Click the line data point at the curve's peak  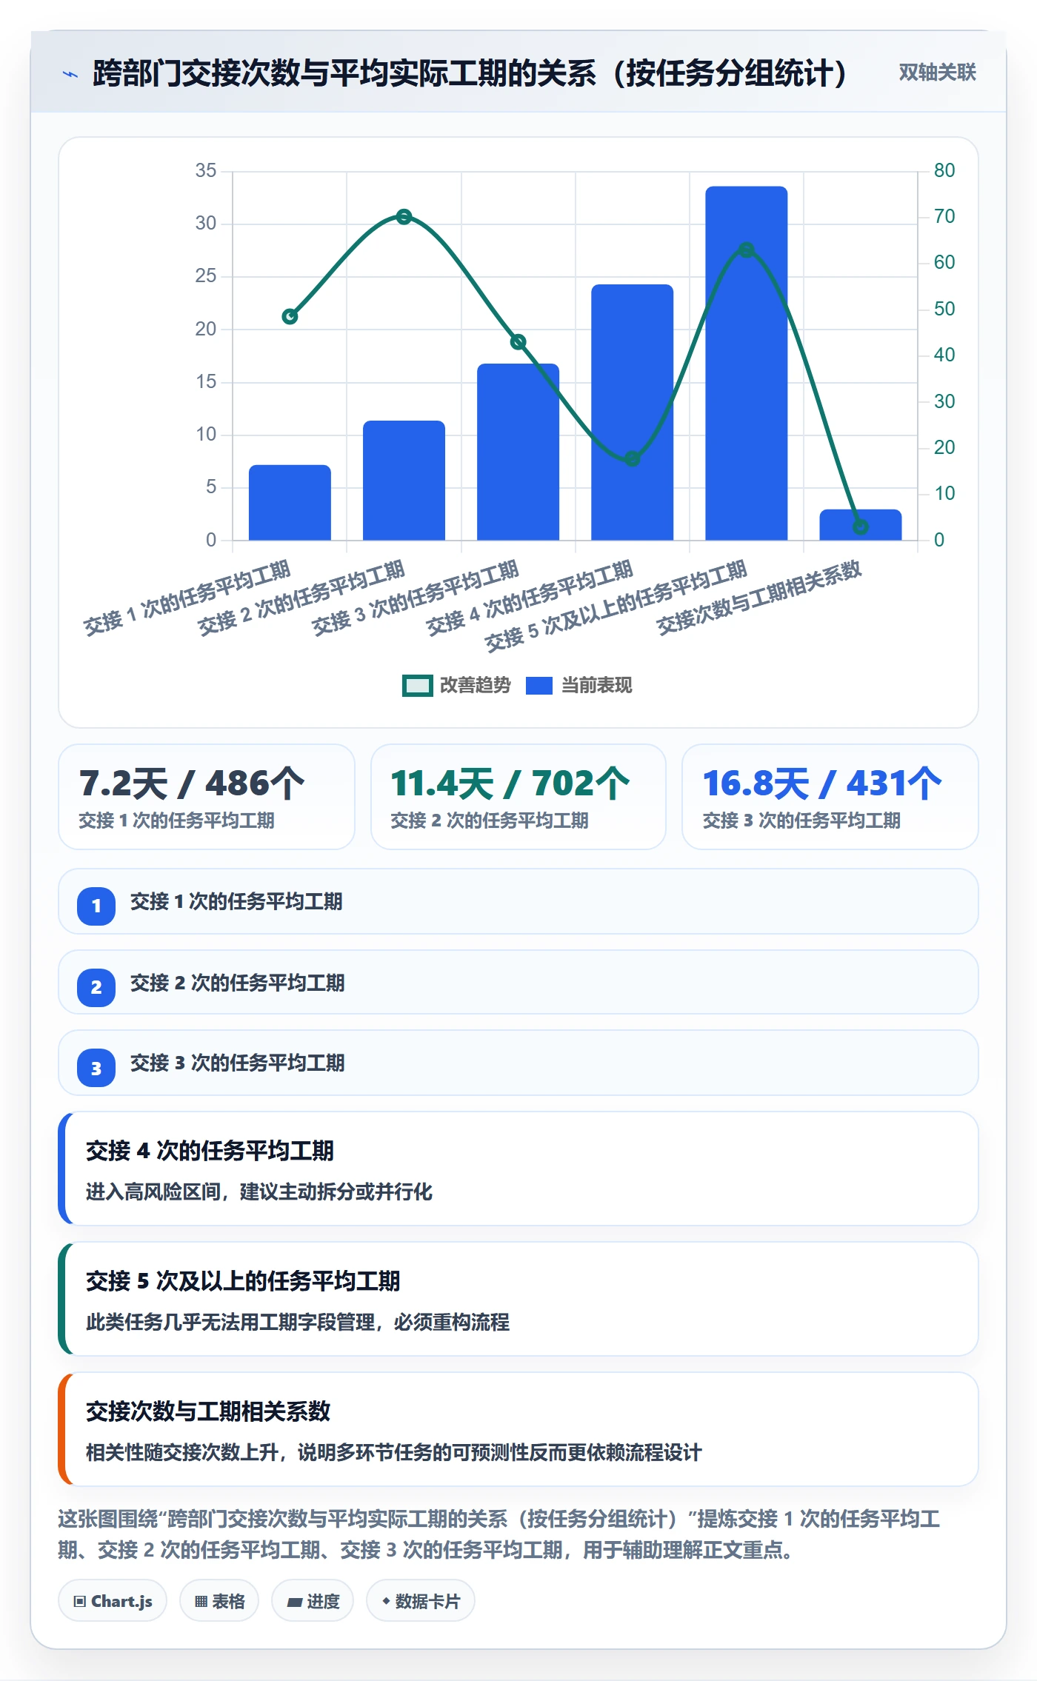click(404, 217)
